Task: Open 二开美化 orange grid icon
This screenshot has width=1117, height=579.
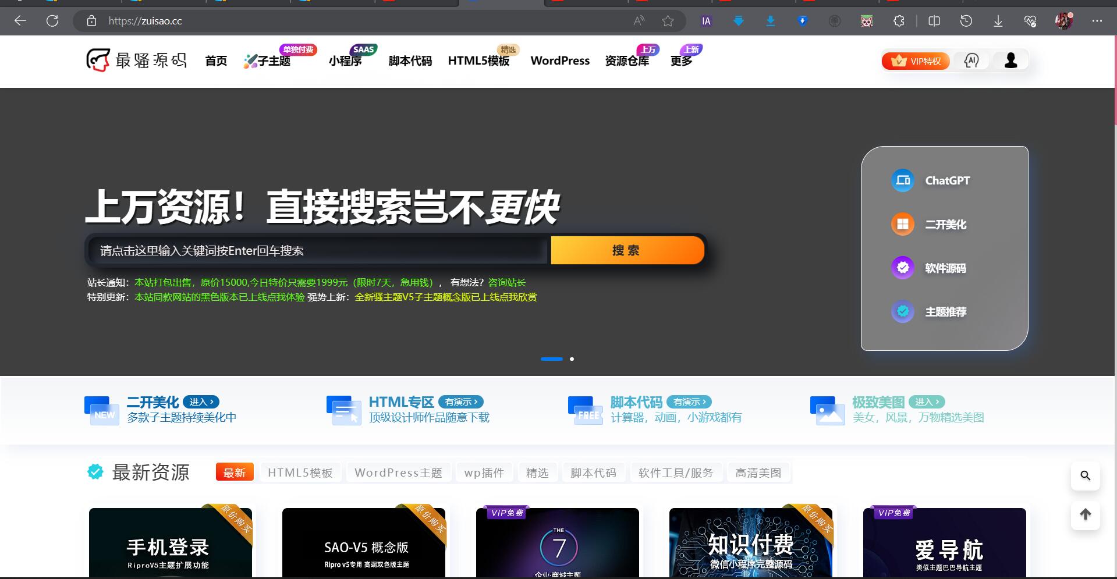Action: pyautogui.click(x=903, y=224)
